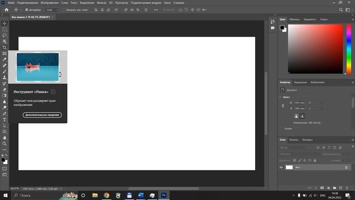Toggle Quick Mask mode in toolbox

(x=4, y=169)
